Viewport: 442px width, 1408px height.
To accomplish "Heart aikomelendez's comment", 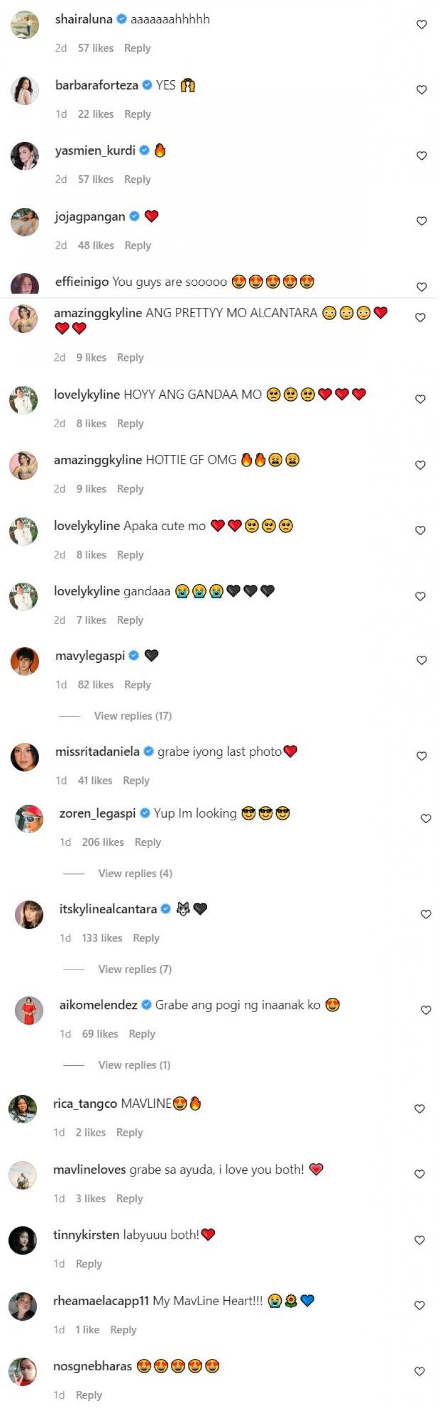I will click(x=426, y=1010).
